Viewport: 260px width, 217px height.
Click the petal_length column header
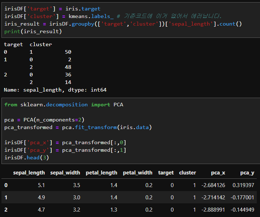click(x=101, y=173)
